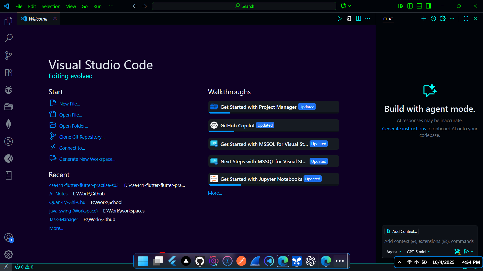Go forward in navigation history

[144, 6]
